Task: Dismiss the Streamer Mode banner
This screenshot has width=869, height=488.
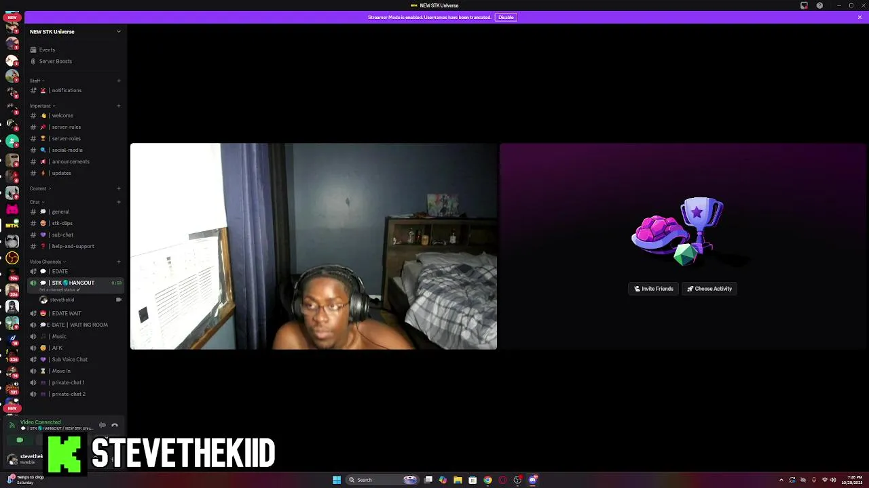Action: tap(859, 17)
